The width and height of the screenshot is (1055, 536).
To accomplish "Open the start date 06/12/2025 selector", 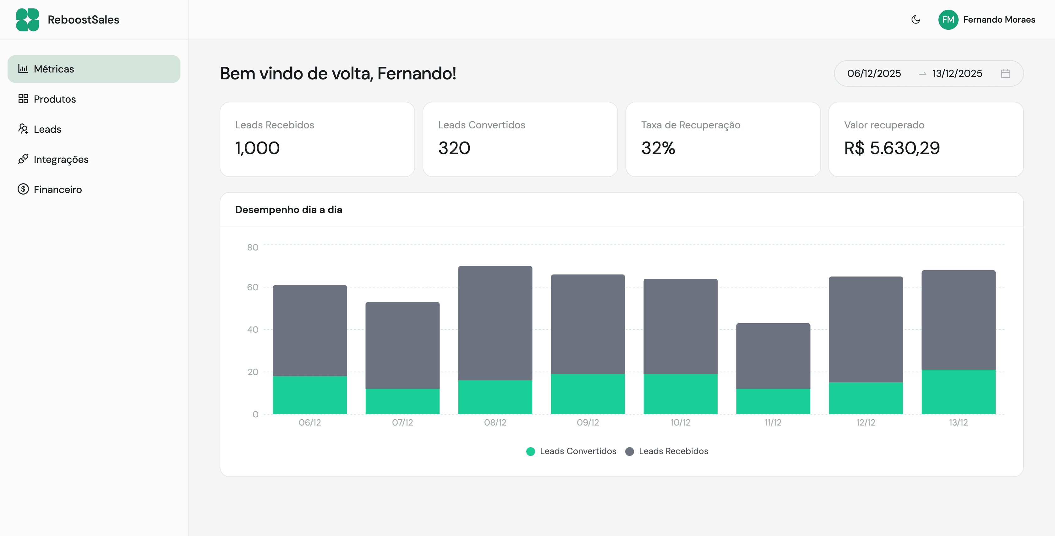I will 874,74.
